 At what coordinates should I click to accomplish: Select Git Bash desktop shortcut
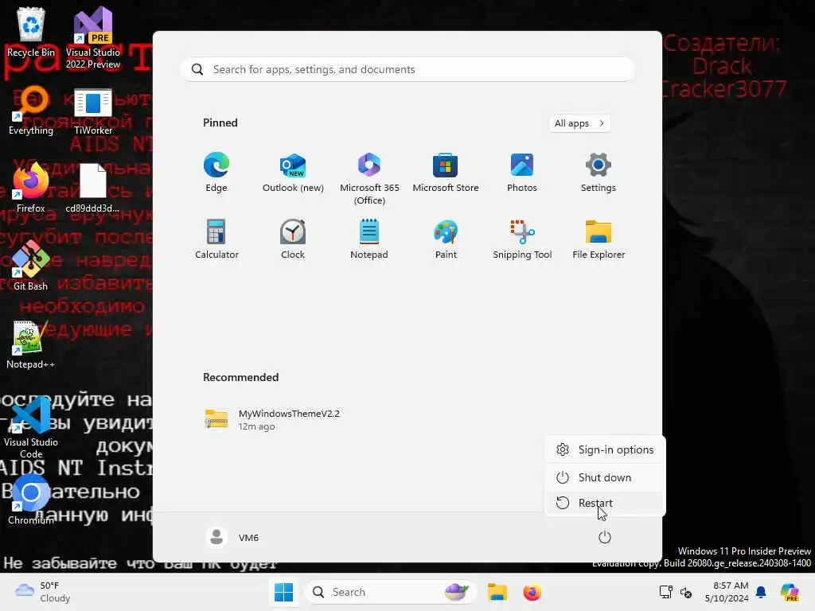31,266
